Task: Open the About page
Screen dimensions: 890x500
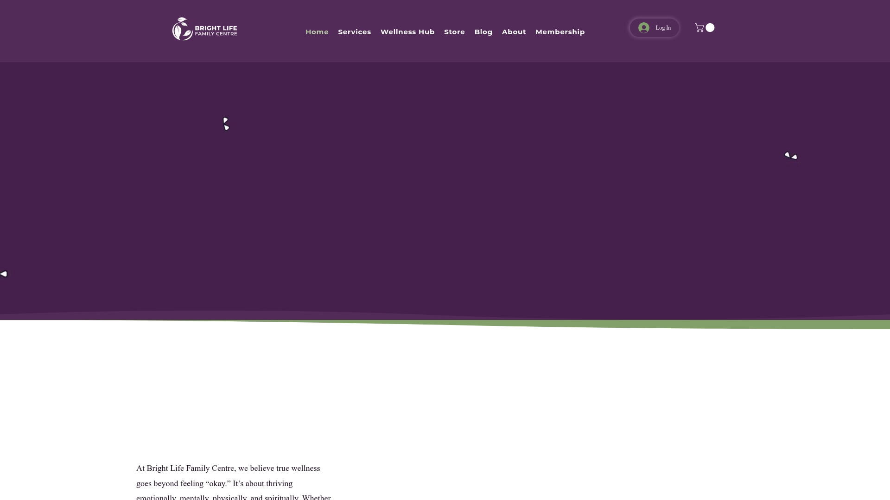Action: pos(514,32)
